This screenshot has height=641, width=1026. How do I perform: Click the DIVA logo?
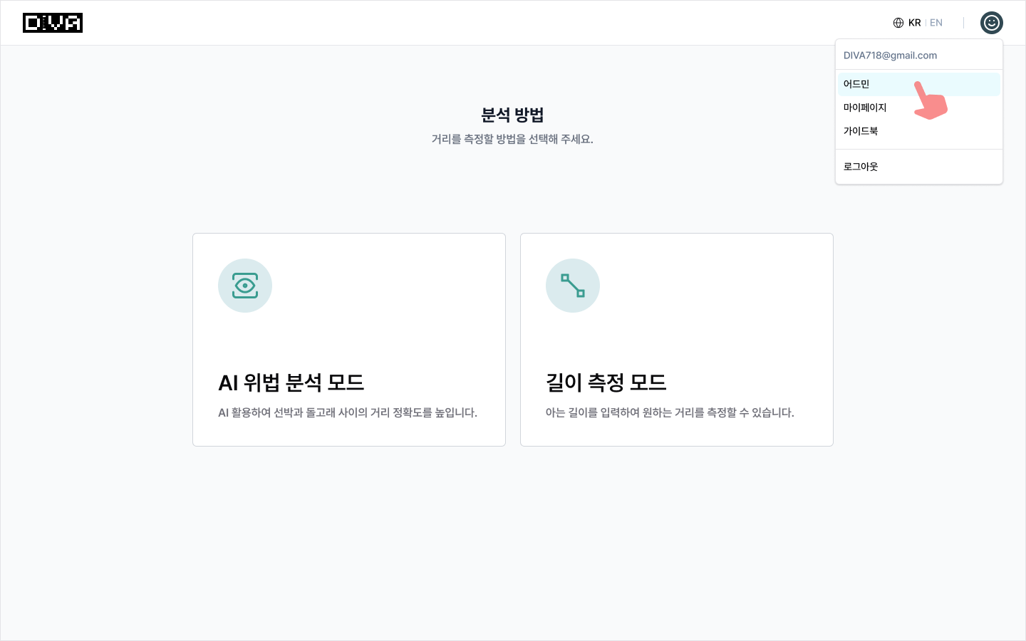point(53,23)
